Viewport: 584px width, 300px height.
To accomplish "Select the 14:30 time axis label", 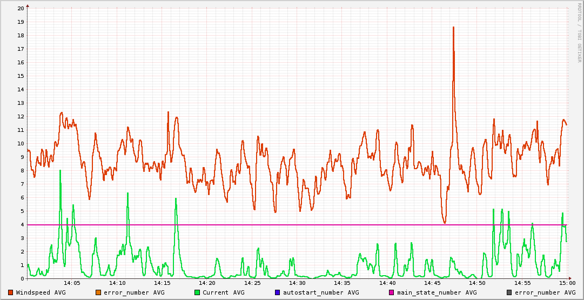I will coord(297,283).
